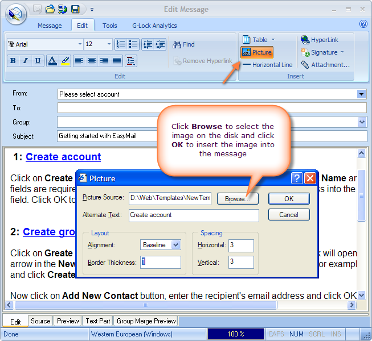Align text right
The height and width of the screenshot is (341, 372).
pos(104,61)
